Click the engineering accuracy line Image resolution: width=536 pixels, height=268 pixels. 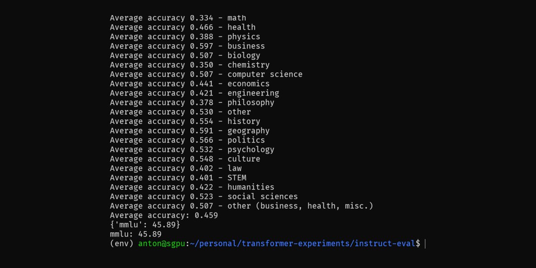[194, 93]
